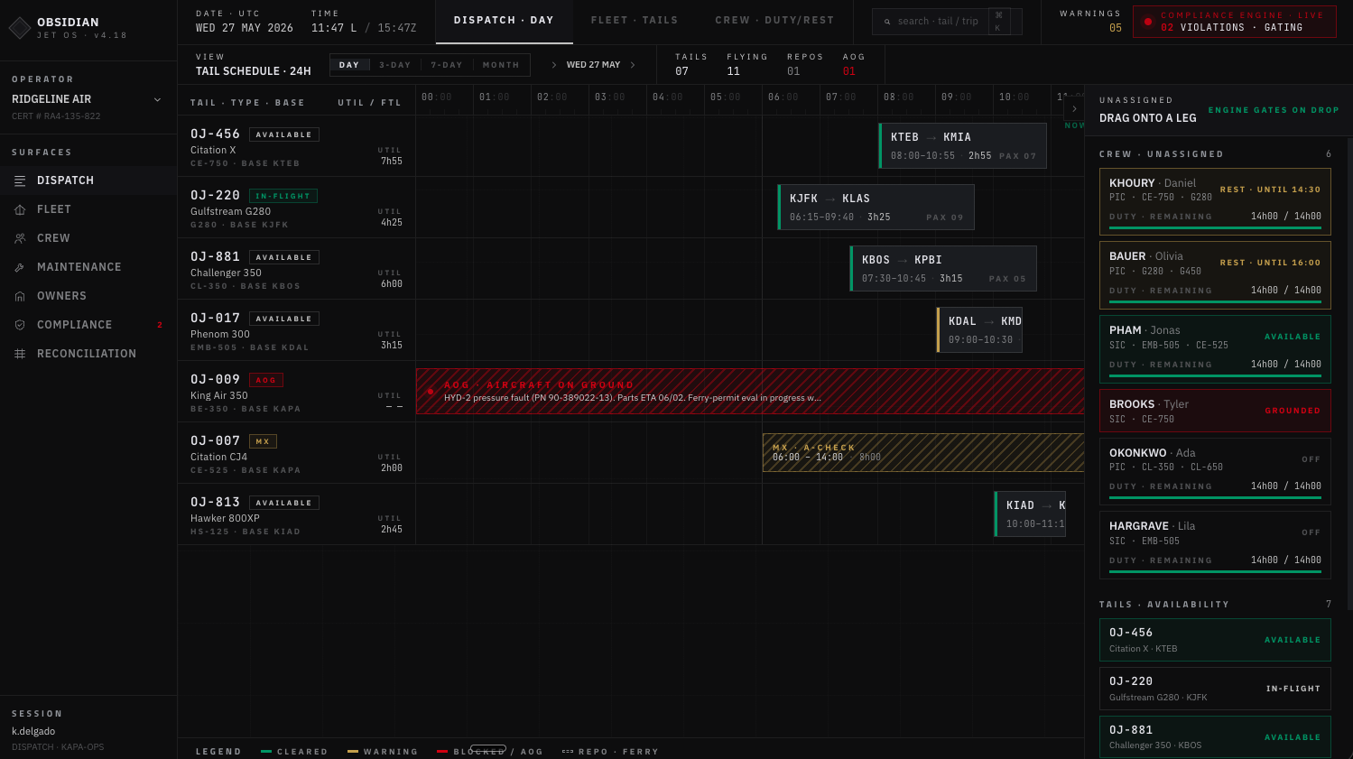Select the 7-DAY view toggle
The width and height of the screenshot is (1353, 759).
pyautogui.click(x=447, y=65)
